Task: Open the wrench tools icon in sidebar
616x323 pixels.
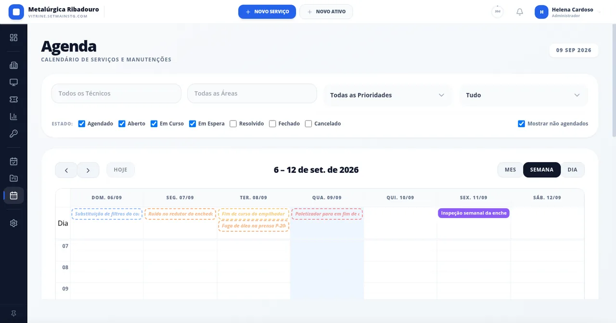Action: 13,133
